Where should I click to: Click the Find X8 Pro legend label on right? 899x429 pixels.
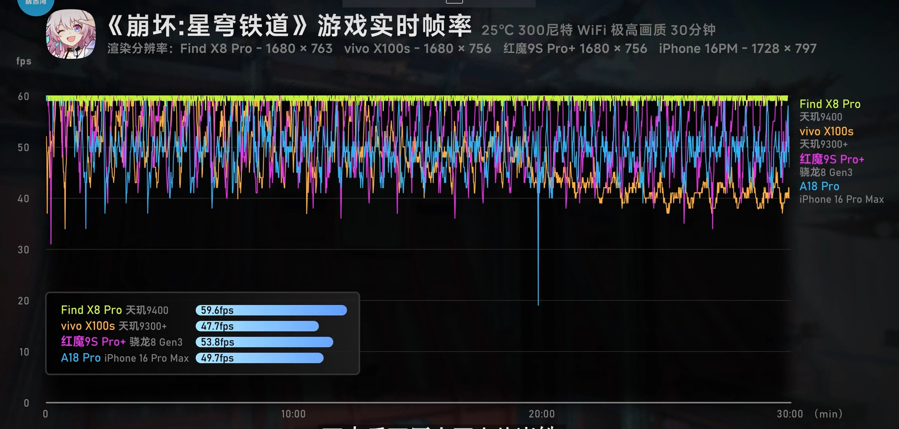tap(830, 104)
